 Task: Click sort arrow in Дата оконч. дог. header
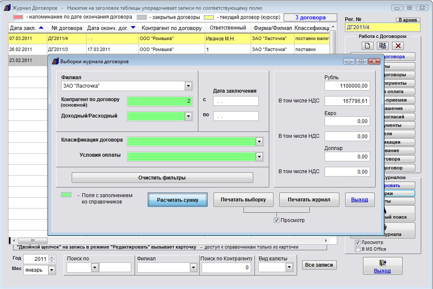tap(133, 28)
